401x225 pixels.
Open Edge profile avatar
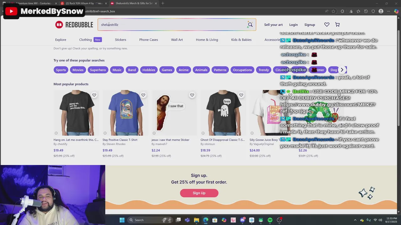click(x=381, y=11)
